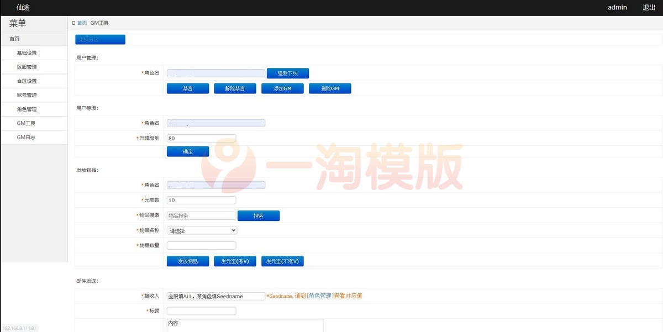Click the 更换分区 switch-zone button
This screenshot has height=332, width=663.
coord(99,39)
